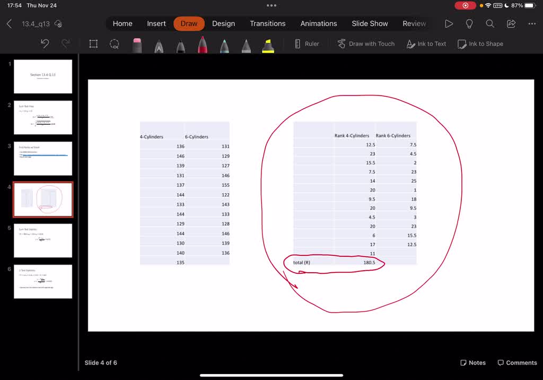Viewport: 543px width, 380px height.
Task: Undo the last ink stroke
Action: [45, 44]
